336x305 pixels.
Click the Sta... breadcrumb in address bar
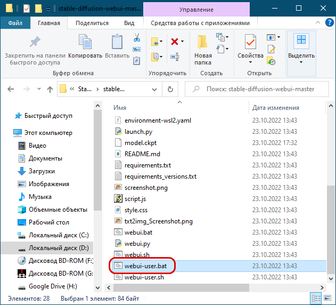pyautogui.click(x=85, y=89)
